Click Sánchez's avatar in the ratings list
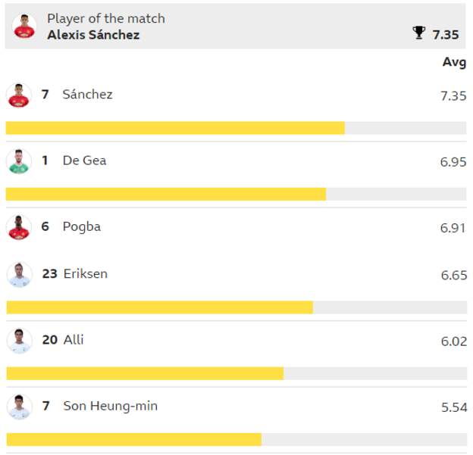Screen dimensions: 473x455 (x=19, y=95)
